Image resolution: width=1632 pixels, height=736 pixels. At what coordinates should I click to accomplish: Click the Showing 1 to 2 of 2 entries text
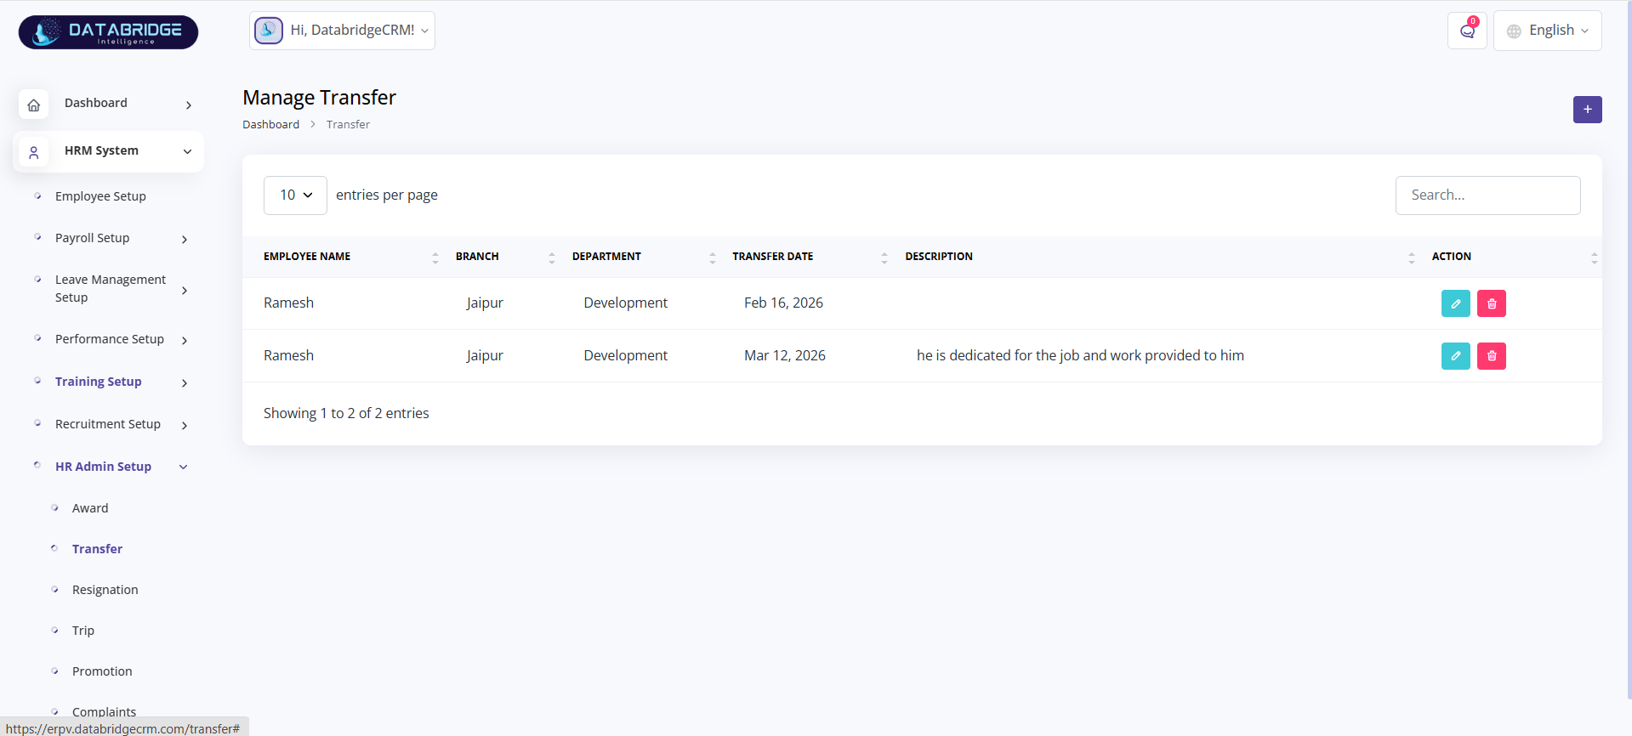click(346, 414)
